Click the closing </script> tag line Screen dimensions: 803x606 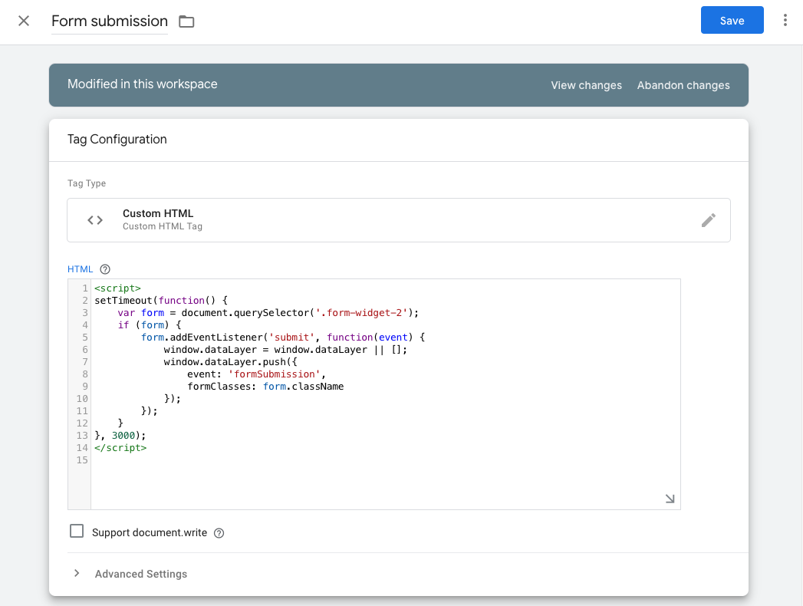click(x=120, y=448)
